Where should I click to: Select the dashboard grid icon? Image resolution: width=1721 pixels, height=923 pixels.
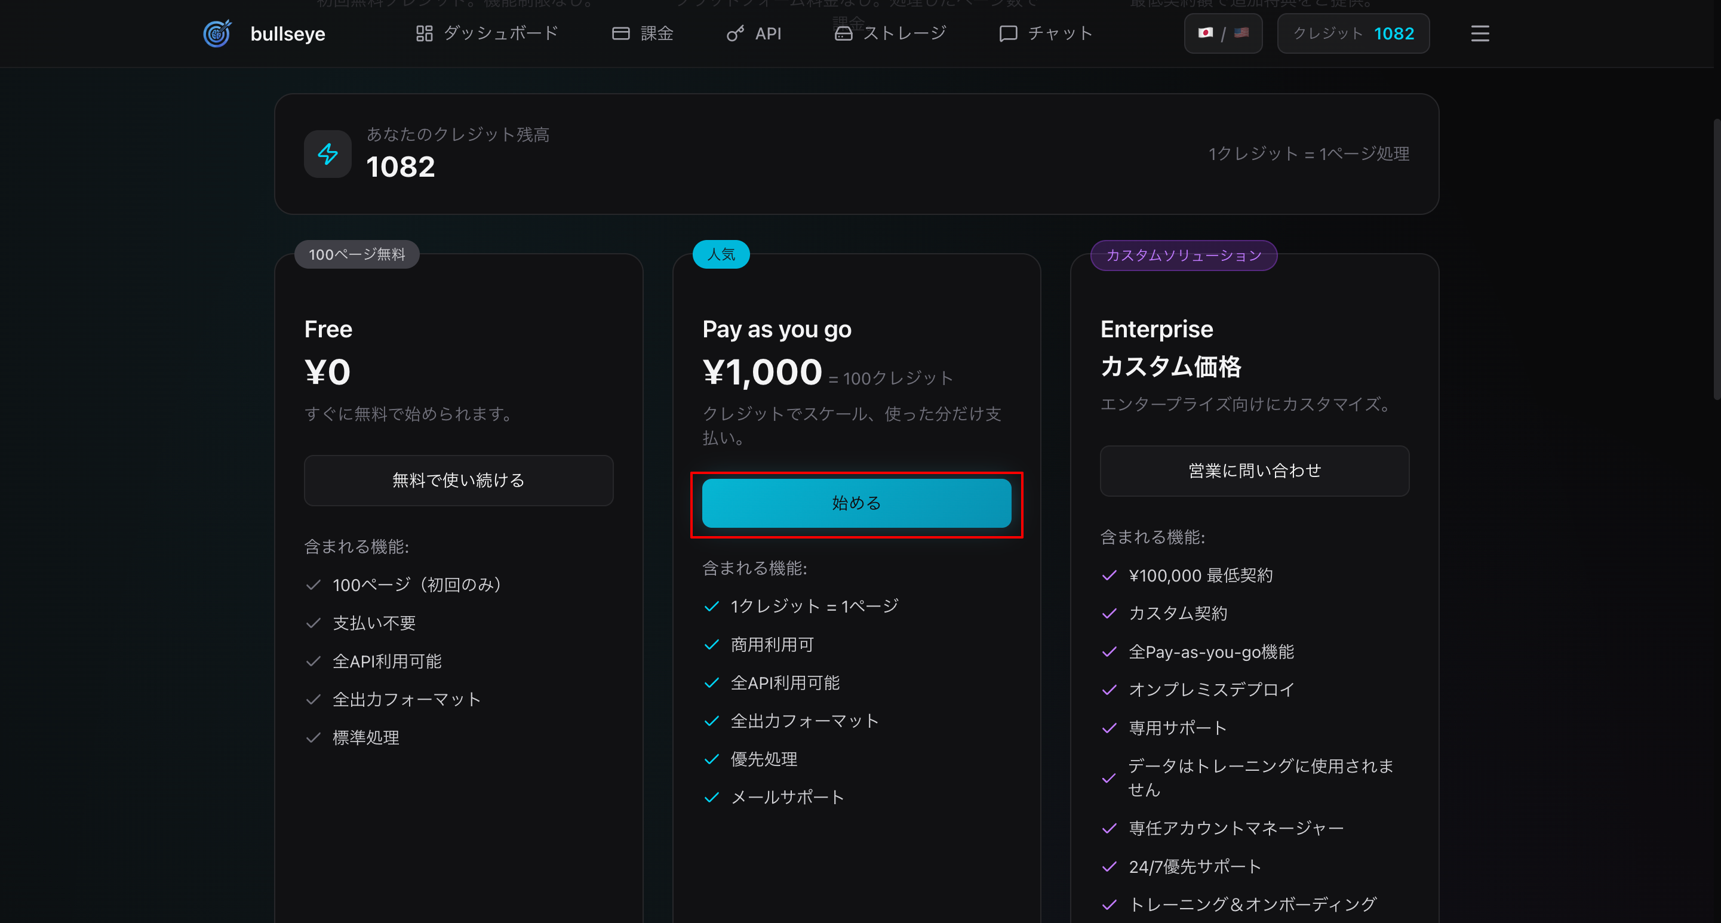(x=424, y=33)
